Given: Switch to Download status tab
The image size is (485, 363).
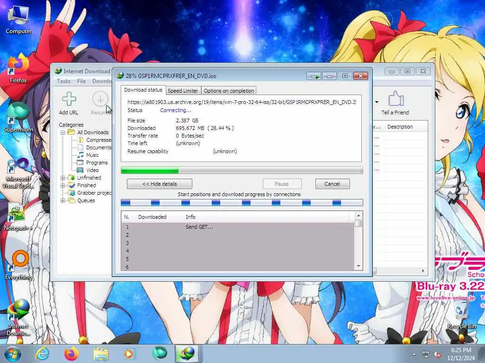Looking at the screenshot, I should pos(143,90).
